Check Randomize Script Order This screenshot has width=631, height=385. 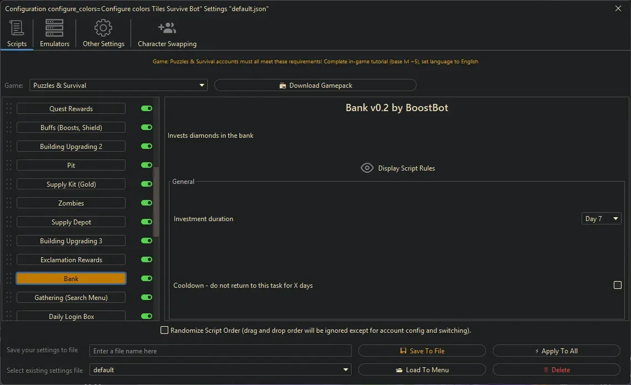point(164,330)
